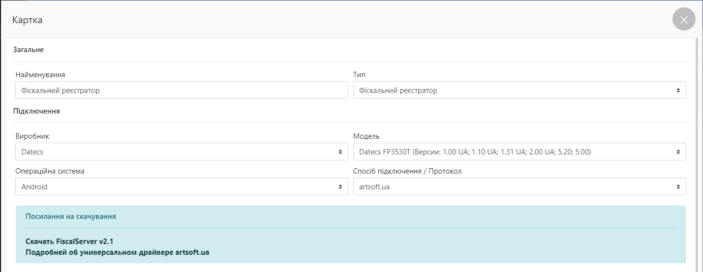
Task: Click the Виробник field label
Action: 32,136
